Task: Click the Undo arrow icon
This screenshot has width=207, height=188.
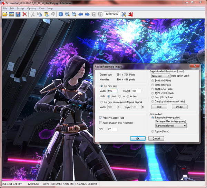Action: pyautogui.click(x=53, y=14)
